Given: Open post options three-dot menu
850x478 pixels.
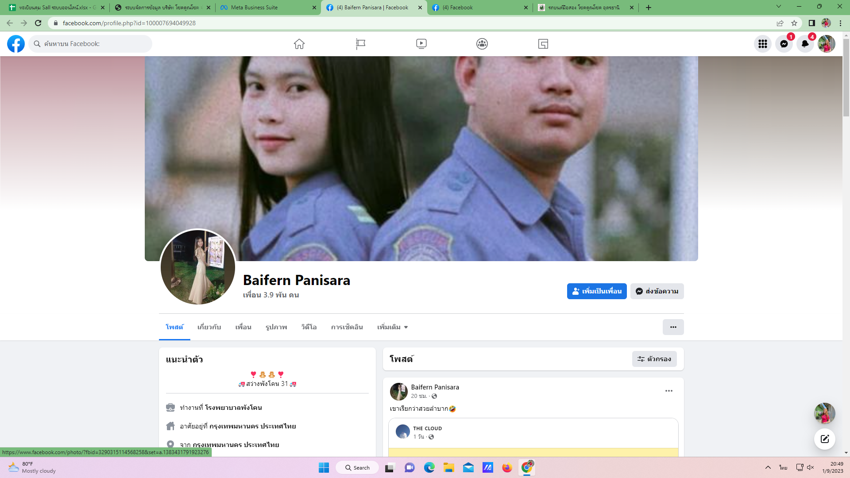Looking at the screenshot, I should (x=668, y=391).
